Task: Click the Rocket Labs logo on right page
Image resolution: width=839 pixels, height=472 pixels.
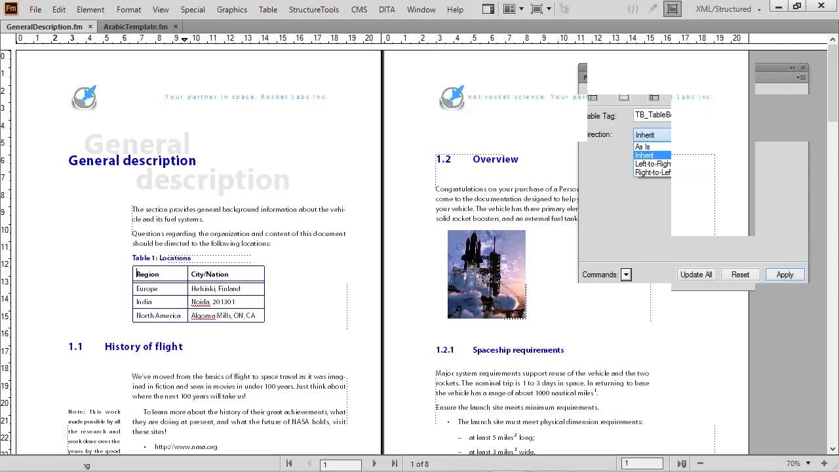Action: (452, 97)
